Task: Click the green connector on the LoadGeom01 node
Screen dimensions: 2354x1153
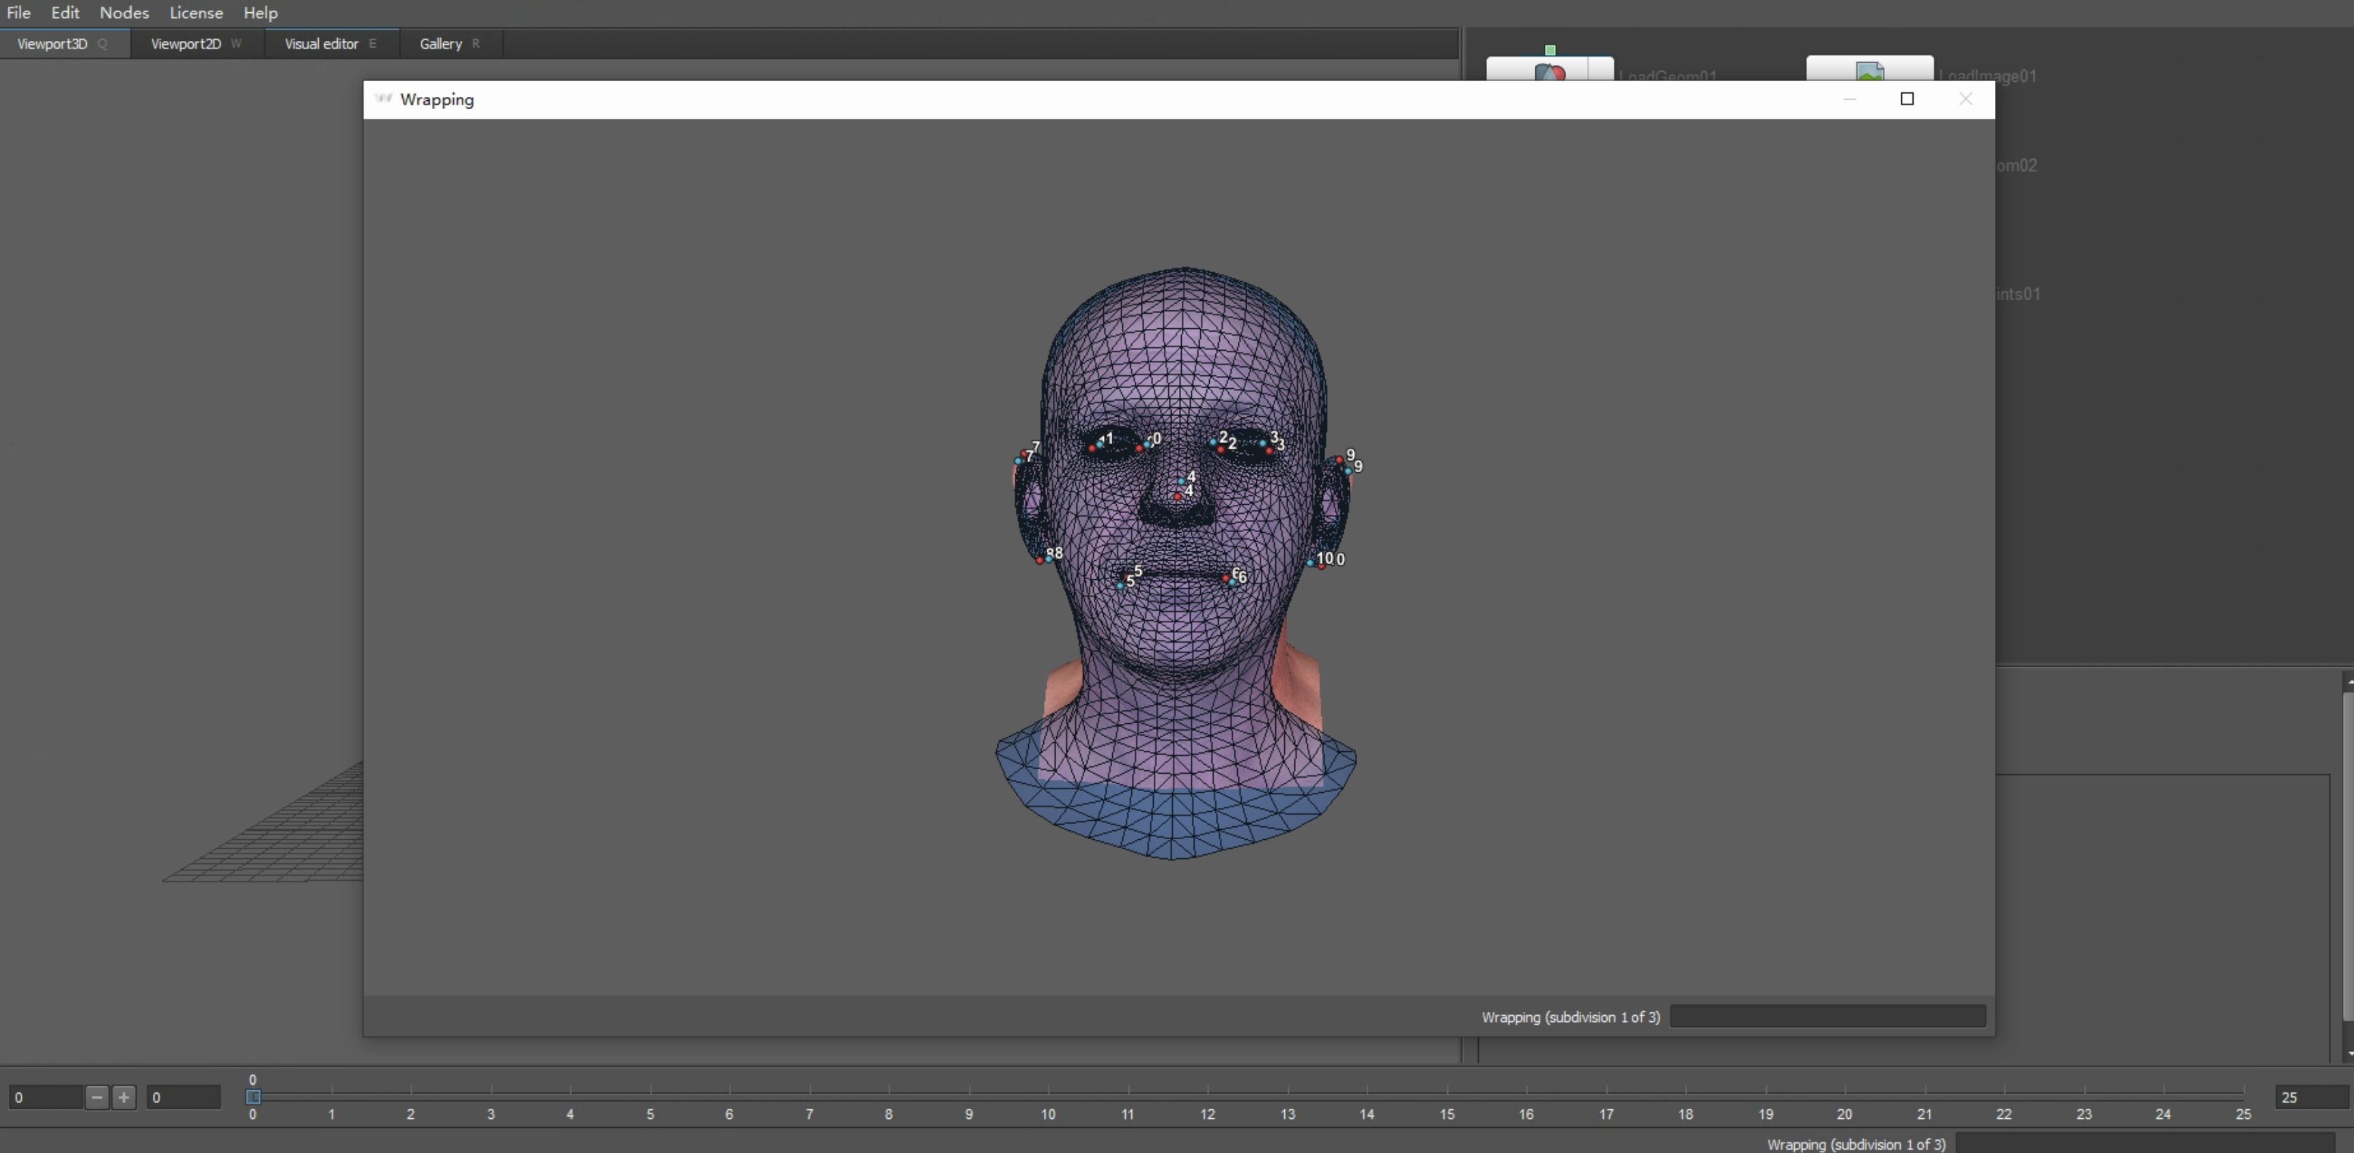Action: pyautogui.click(x=1550, y=50)
